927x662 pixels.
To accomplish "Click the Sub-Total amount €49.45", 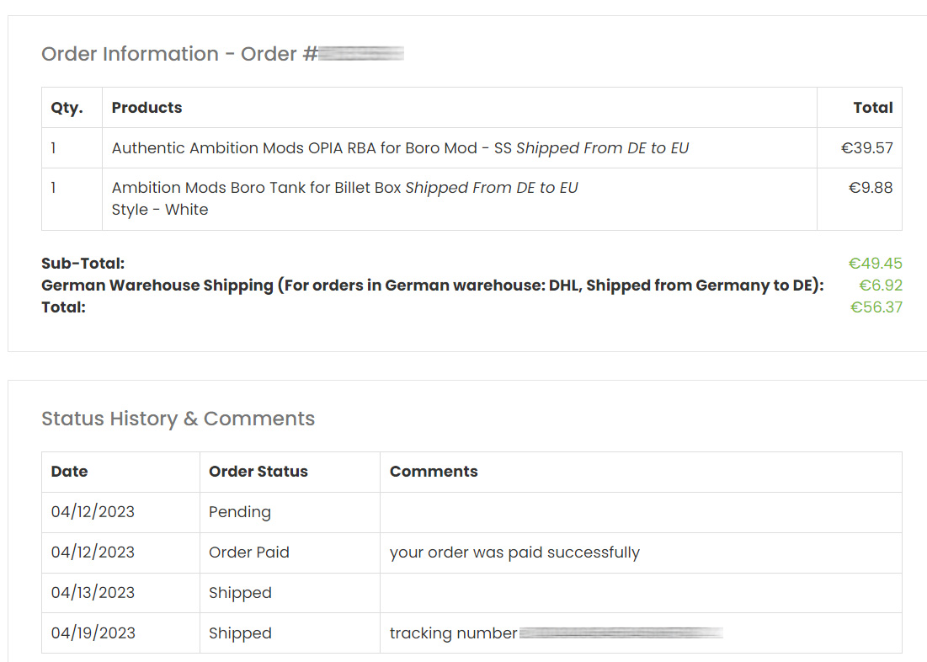I will point(875,264).
